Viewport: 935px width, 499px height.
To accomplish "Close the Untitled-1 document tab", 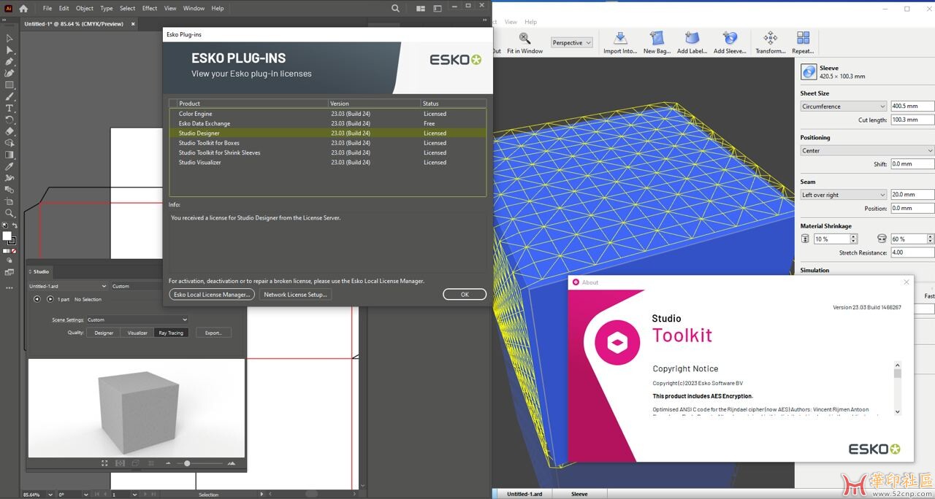I will tap(133, 23).
